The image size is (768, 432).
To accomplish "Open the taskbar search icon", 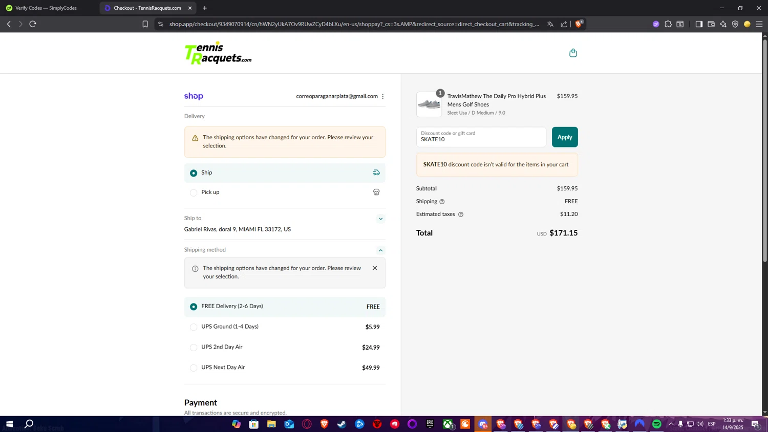I will pyautogui.click(x=29, y=424).
